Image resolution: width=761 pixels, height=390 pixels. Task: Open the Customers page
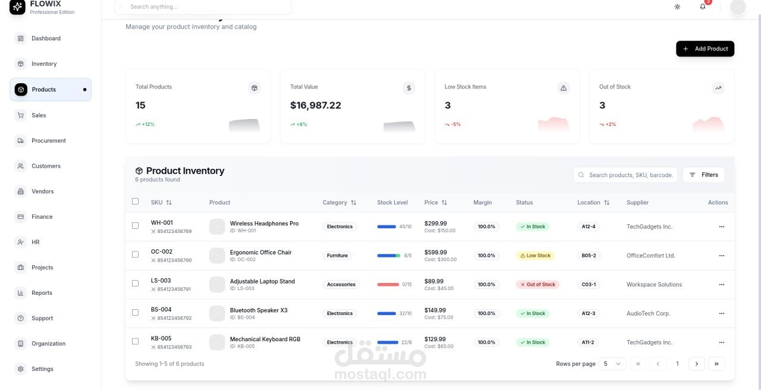(x=51, y=166)
